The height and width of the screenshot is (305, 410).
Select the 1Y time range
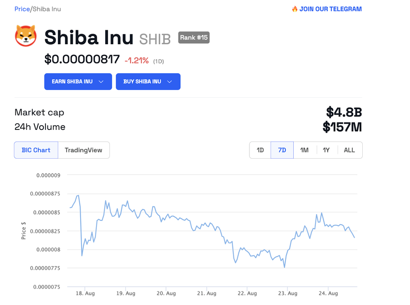[x=327, y=150]
